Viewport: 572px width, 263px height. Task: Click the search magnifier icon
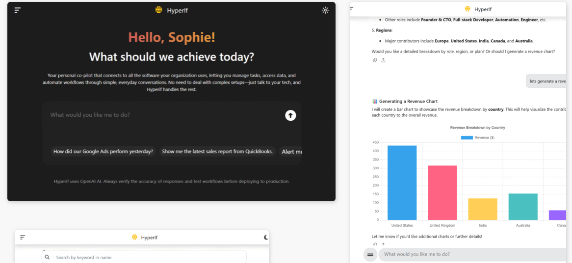click(48, 257)
